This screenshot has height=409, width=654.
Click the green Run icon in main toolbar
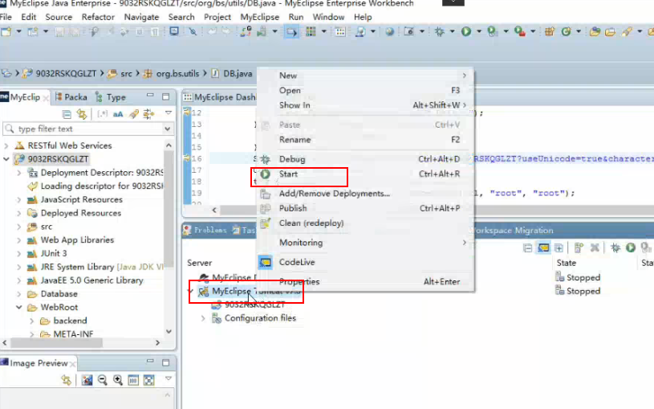tap(466, 31)
